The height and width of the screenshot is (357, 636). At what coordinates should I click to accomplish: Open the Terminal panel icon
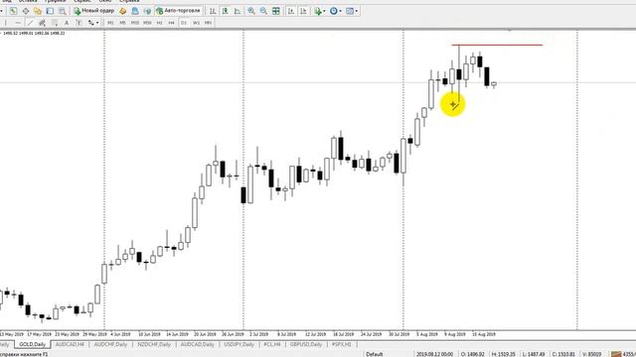tap(50, 11)
